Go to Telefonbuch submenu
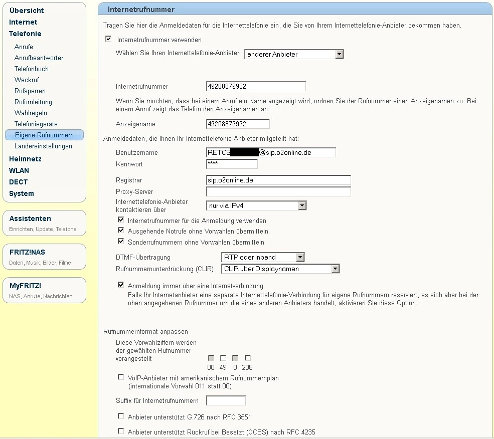The height and width of the screenshot is (439, 494). coord(32,69)
